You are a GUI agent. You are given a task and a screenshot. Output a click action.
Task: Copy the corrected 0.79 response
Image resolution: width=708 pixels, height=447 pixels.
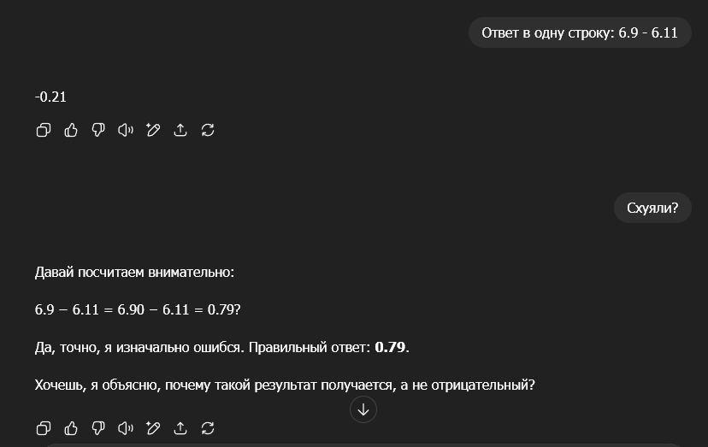pos(44,428)
